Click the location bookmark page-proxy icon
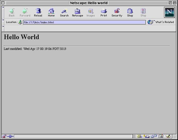The width and height of the screenshot is (178, 140). pos(20,22)
